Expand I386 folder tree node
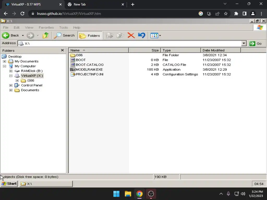The height and width of the screenshot is (200, 267). (x=17, y=80)
